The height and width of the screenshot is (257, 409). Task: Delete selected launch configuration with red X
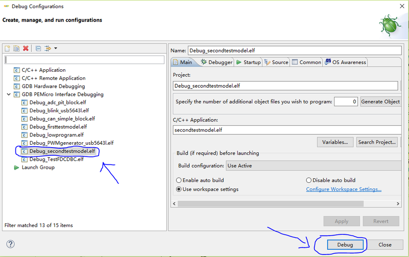tap(25, 48)
